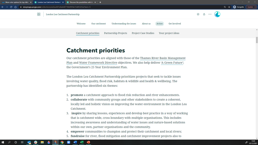Open the 'Get Involved' navigation item
This screenshot has width=258, height=145.
(175, 24)
